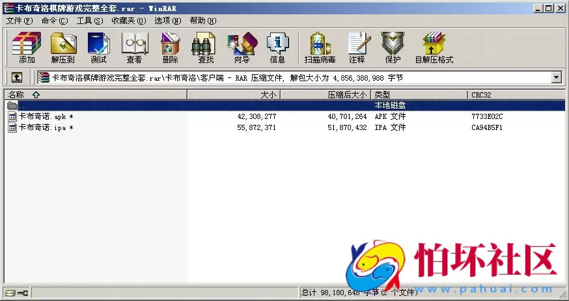Click CRC value 7733E02C
The height and width of the screenshot is (301, 569).
coord(487,116)
